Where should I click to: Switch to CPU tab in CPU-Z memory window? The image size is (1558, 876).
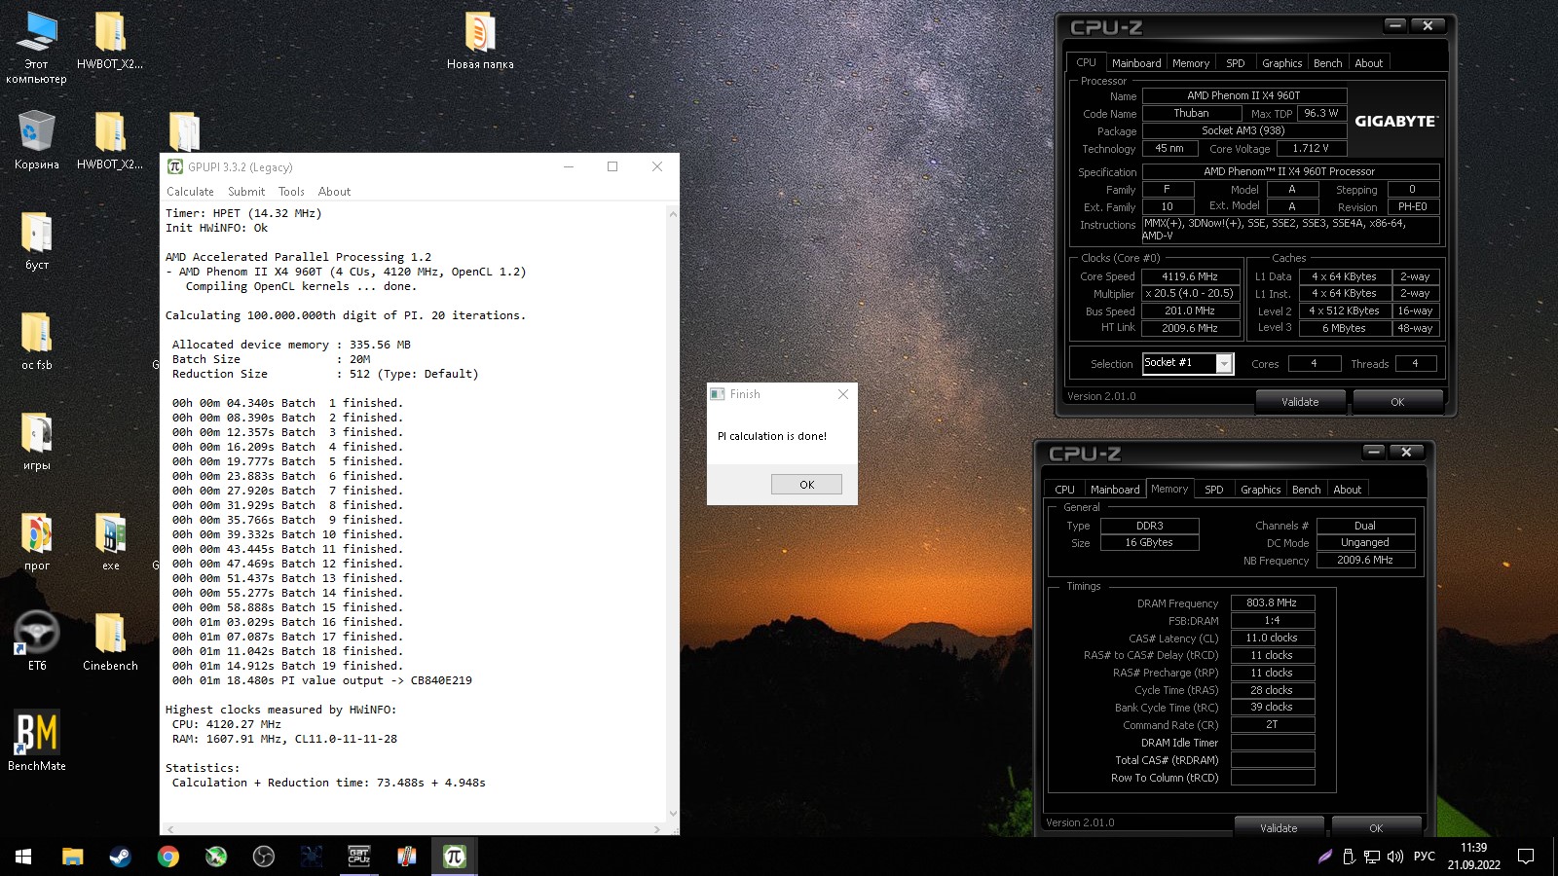tap(1064, 490)
